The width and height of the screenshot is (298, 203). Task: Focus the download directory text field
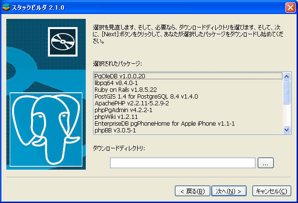point(182,163)
